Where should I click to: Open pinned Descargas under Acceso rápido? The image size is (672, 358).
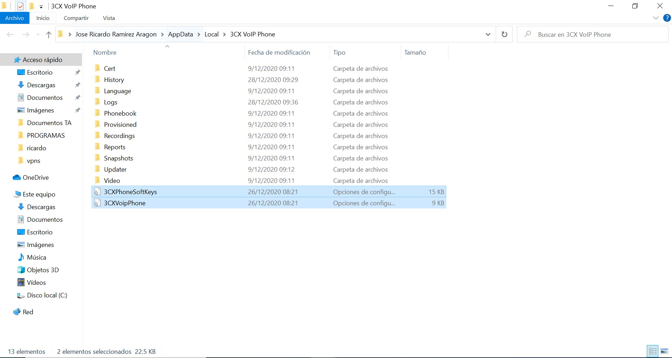pyautogui.click(x=41, y=85)
